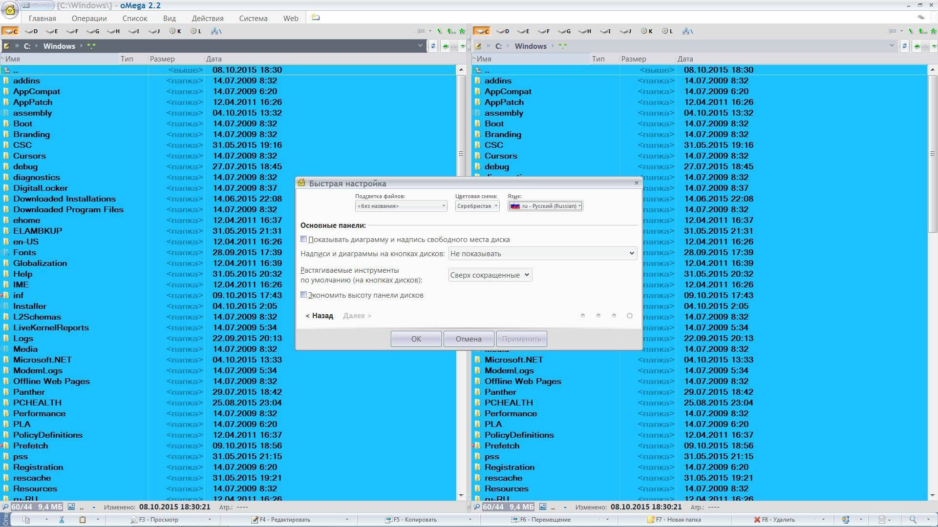
Task: Click refresh icon next to left path bar
Action: (433, 46)
